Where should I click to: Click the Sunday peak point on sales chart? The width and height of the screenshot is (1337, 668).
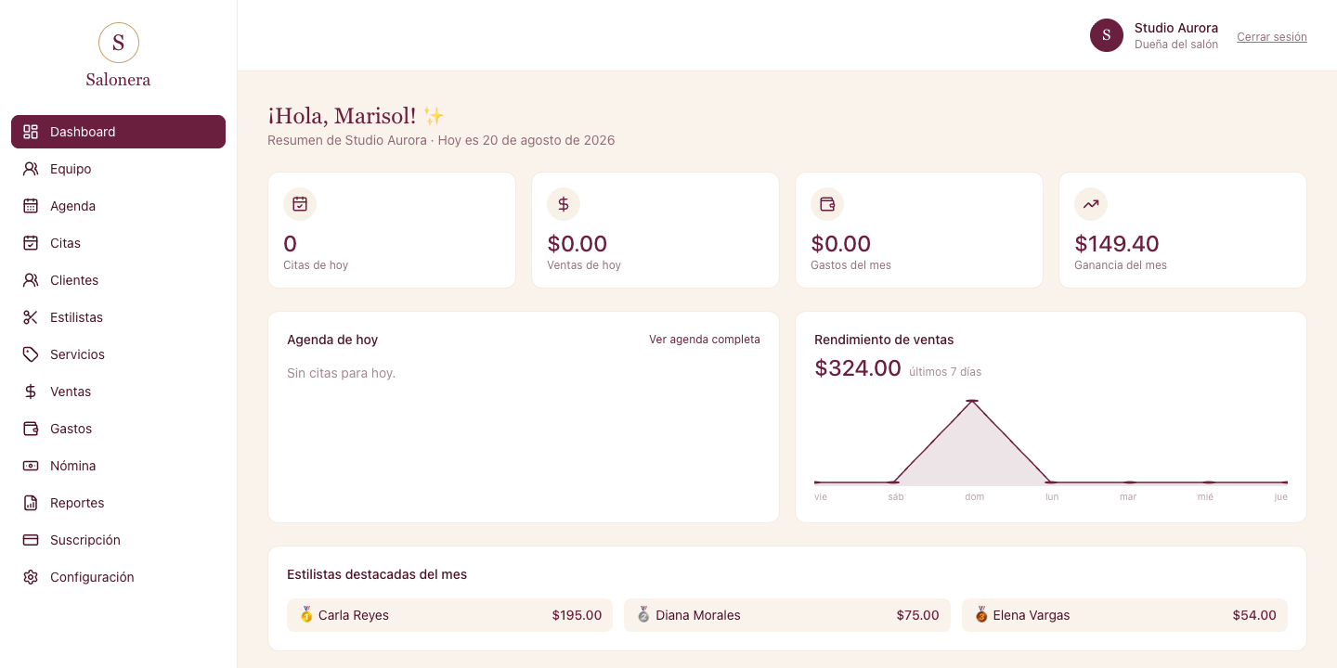(972, 401)
